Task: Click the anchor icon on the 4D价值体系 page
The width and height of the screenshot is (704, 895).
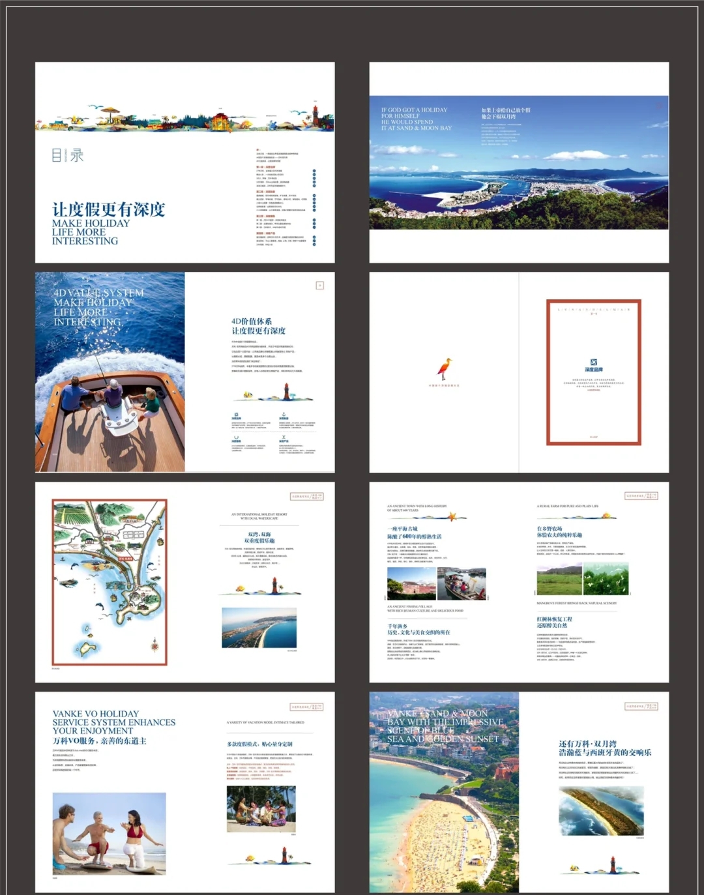Action: coord(284,414)
